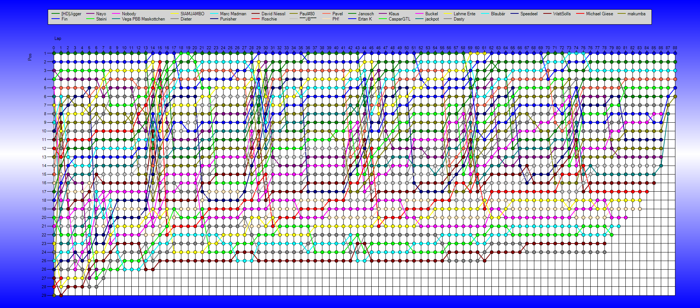Click the Lap axis title
700x308 pixels.
58,38
